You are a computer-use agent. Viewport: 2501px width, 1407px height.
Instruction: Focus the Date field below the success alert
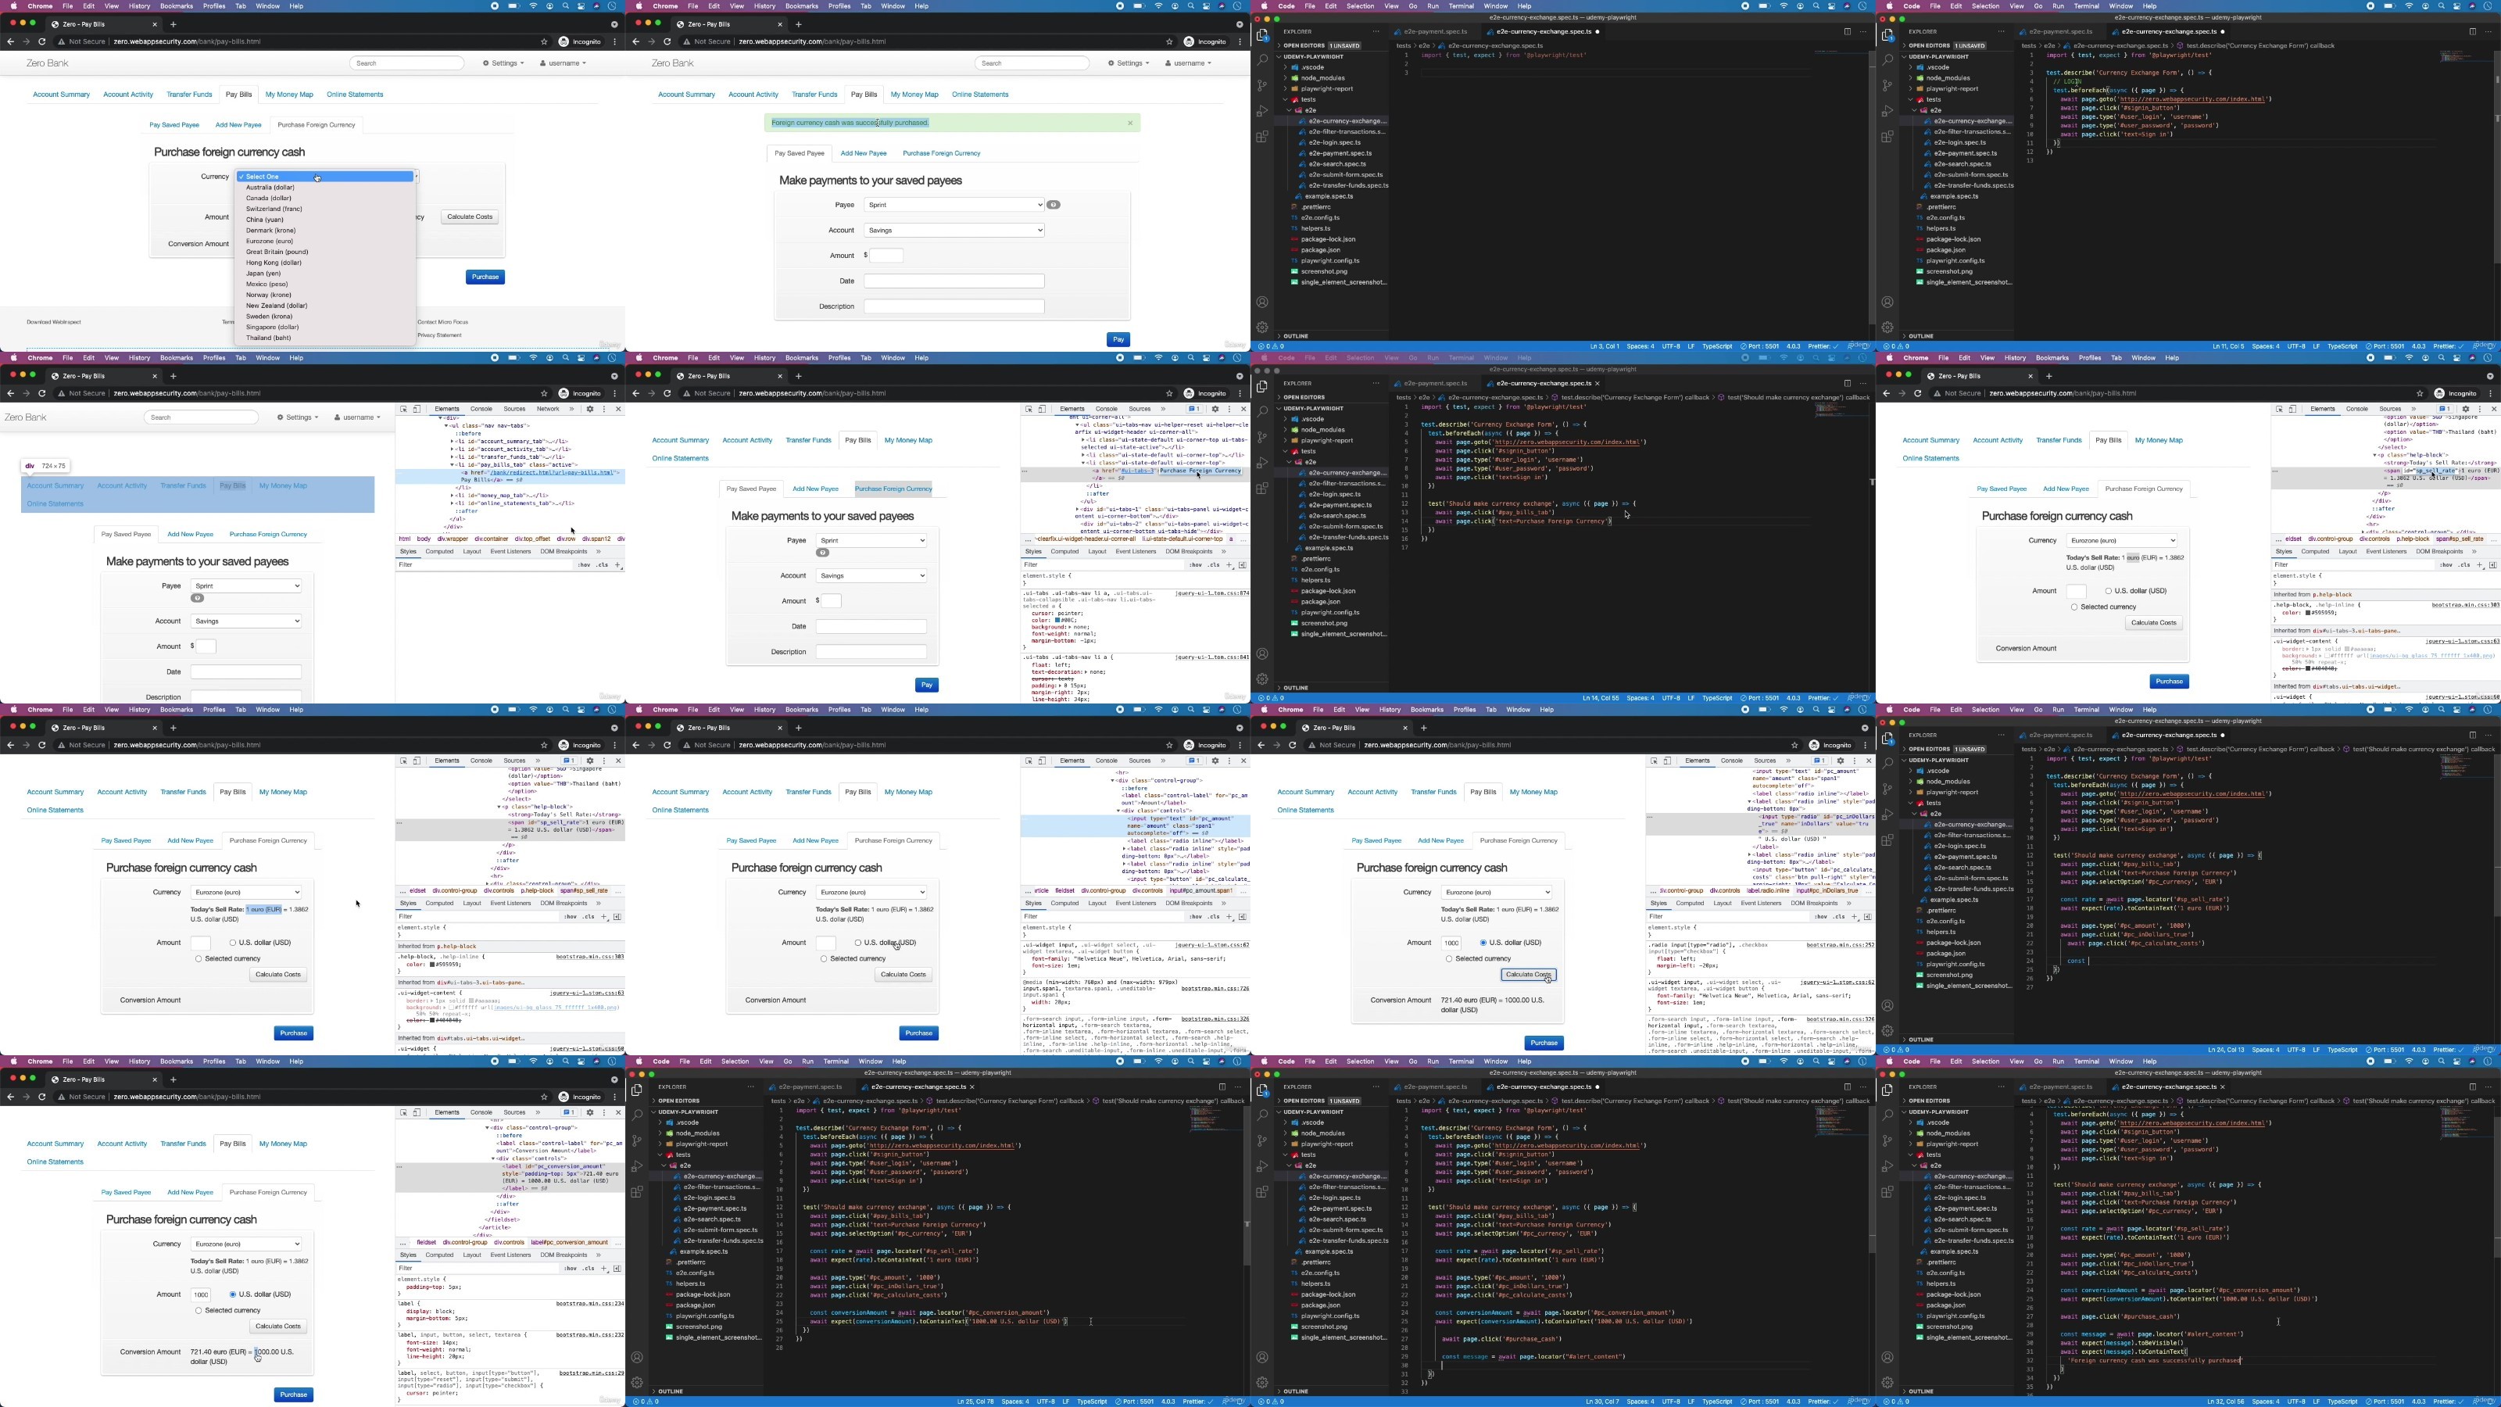[x=954, y=281]
